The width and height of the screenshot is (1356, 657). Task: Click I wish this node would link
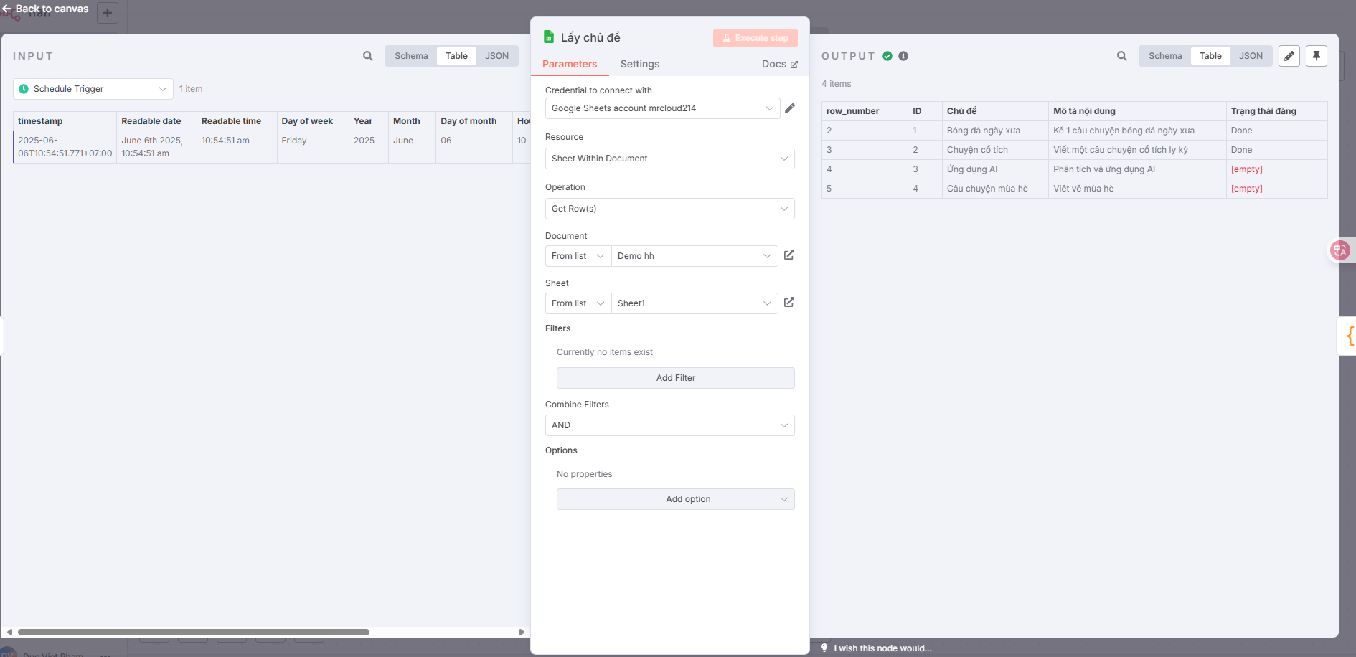click(882, 648)
